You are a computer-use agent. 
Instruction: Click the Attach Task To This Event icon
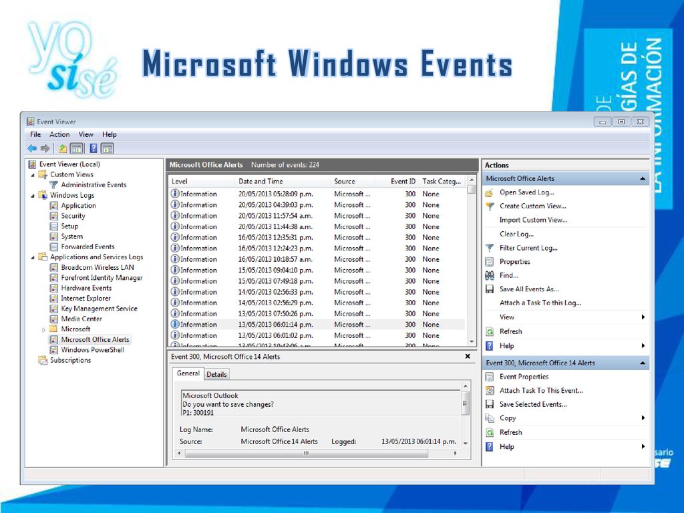pos(490,390)
